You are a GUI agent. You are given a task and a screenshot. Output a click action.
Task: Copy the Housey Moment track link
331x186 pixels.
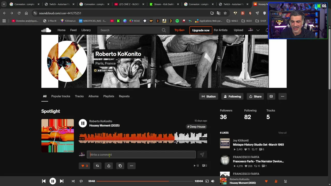(120, 166)
